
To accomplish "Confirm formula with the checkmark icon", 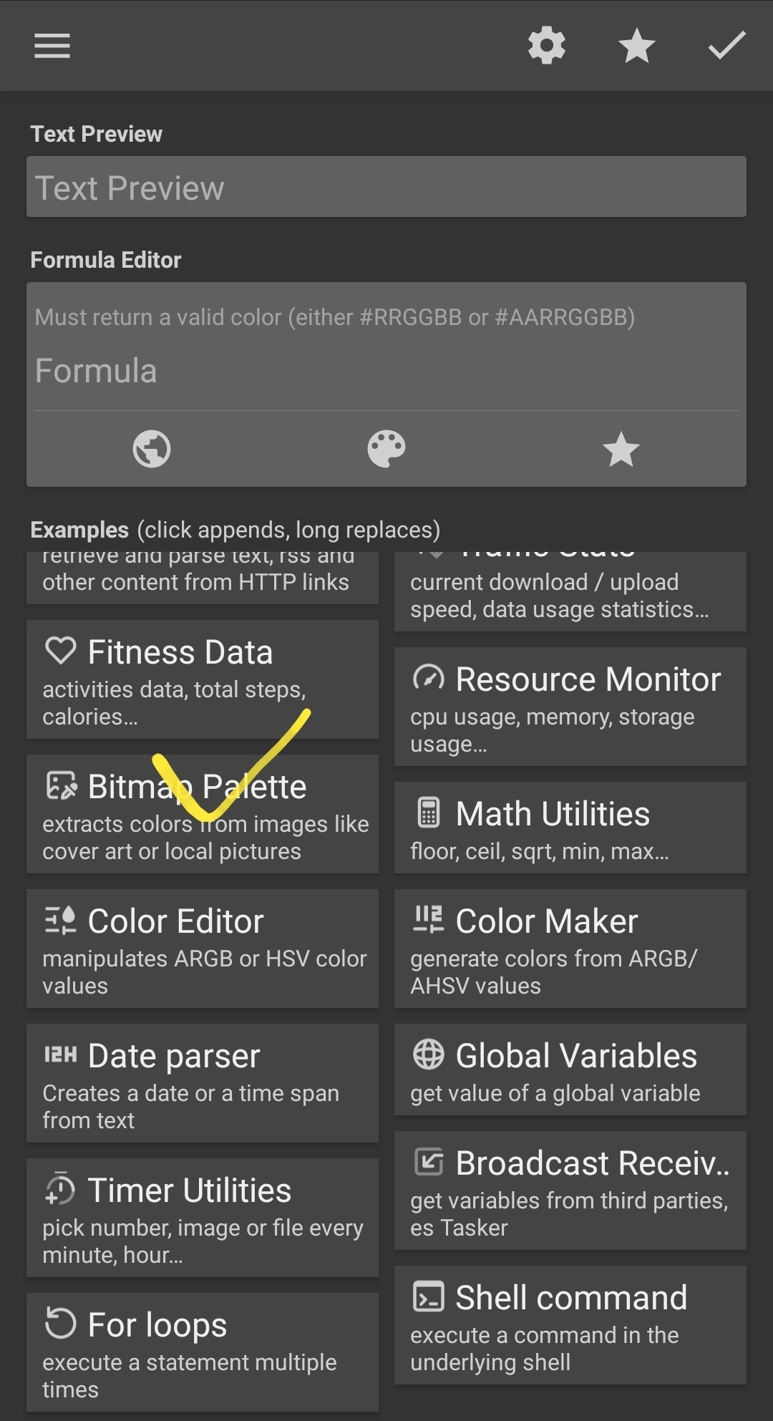I will 726,46.
